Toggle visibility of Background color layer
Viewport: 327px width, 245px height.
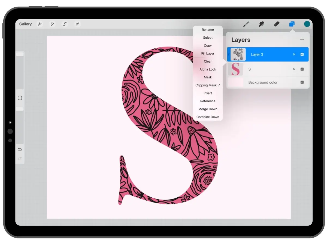[302, 82]
